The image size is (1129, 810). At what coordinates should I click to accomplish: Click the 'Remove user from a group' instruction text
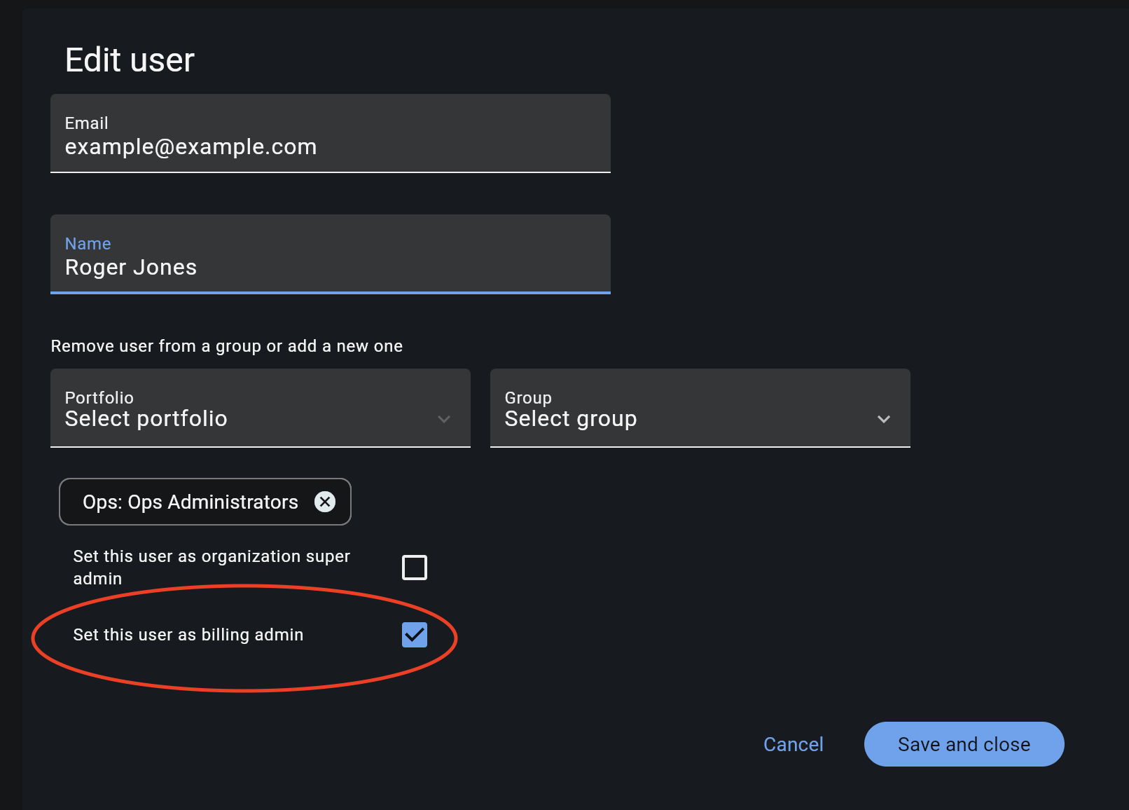227,346
